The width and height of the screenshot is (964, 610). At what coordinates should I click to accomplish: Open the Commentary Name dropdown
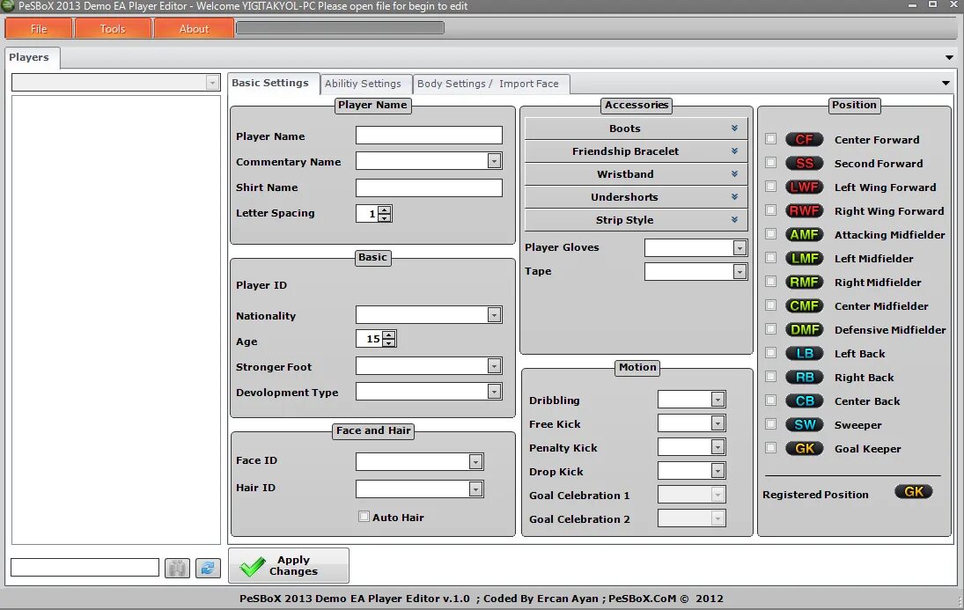pos(494,161)
